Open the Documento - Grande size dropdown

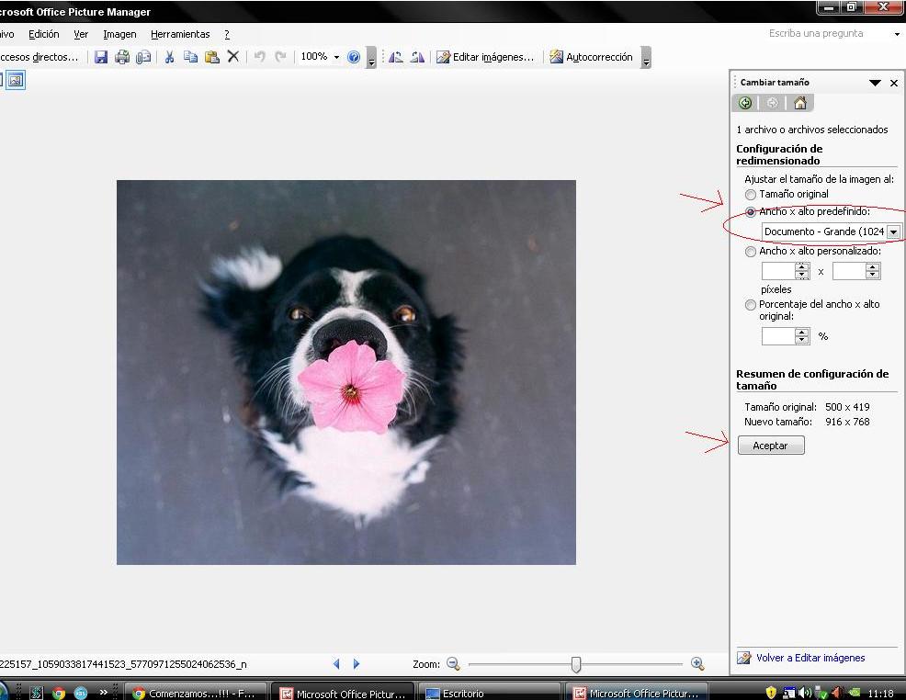pyautogui.click(x=893, y=231)
